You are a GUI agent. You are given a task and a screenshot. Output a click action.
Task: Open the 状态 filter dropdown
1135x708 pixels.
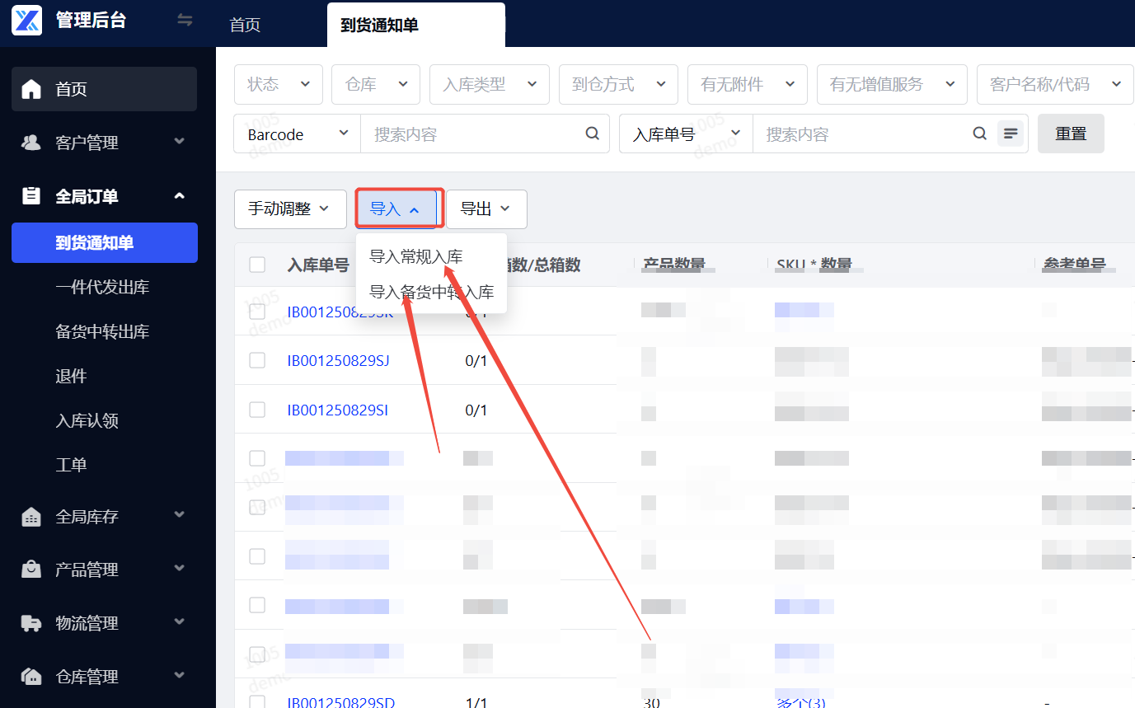pos(278,84)
